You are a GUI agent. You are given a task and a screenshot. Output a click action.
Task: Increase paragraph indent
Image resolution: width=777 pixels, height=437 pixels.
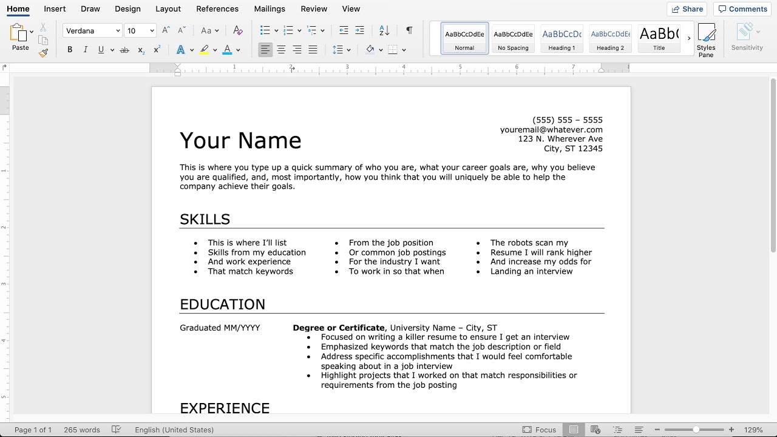pyautogui.click(x=359, y=30)
